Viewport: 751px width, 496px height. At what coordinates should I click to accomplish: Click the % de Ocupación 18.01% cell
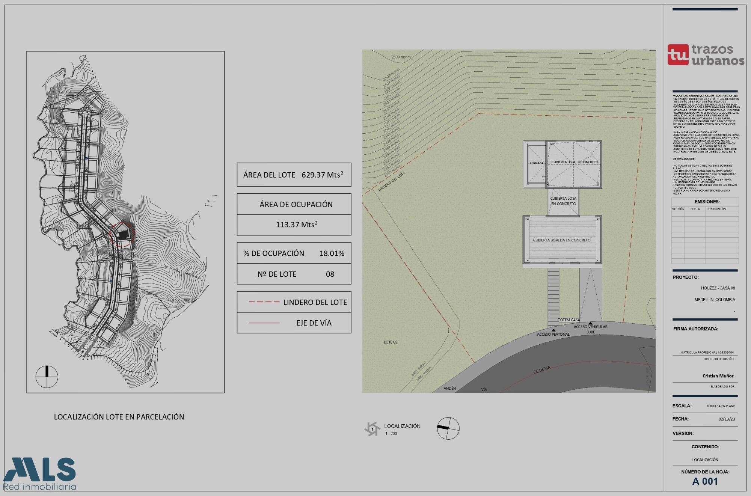(x=294, y=253)
